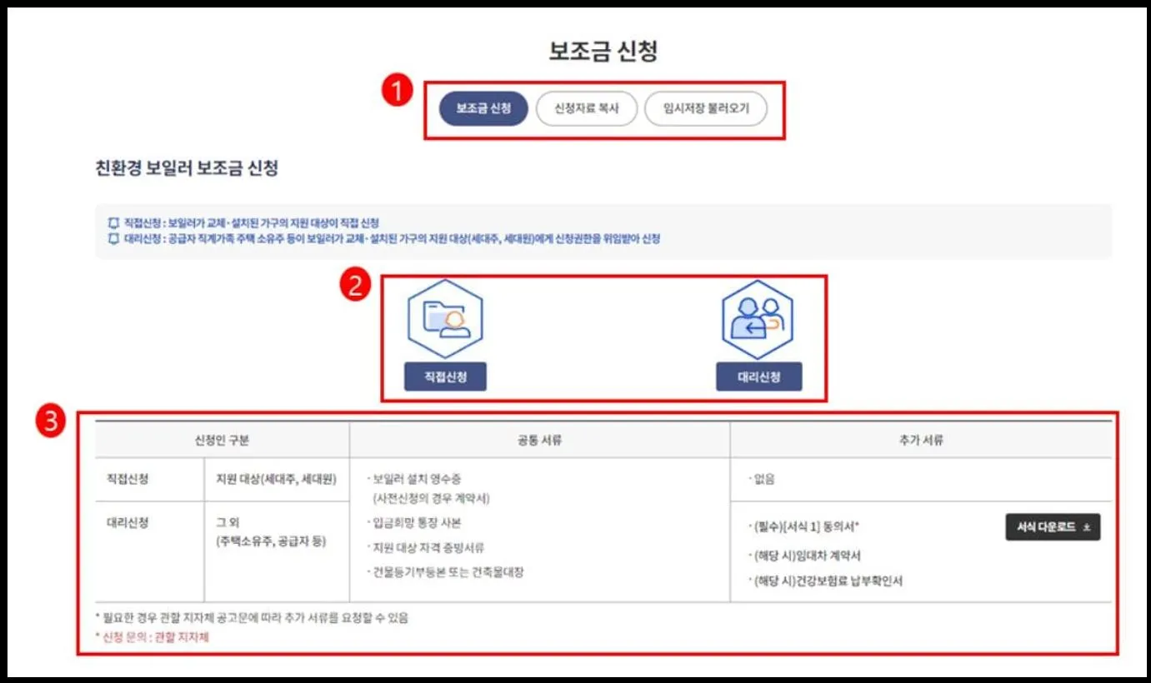Click the 필요한 경우 관할 지자체 공고문 note
Viewport: 1151px width, 683px height.
tap(252, 618)
